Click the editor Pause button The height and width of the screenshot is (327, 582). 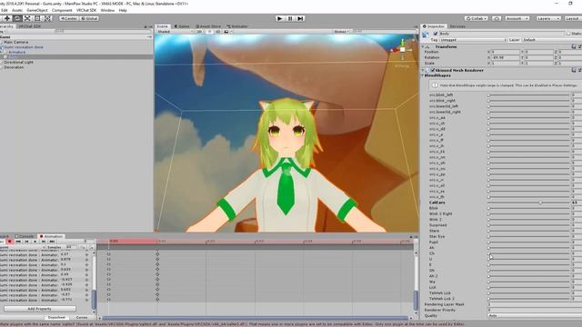pyautogui.click(x=290, y=18)
